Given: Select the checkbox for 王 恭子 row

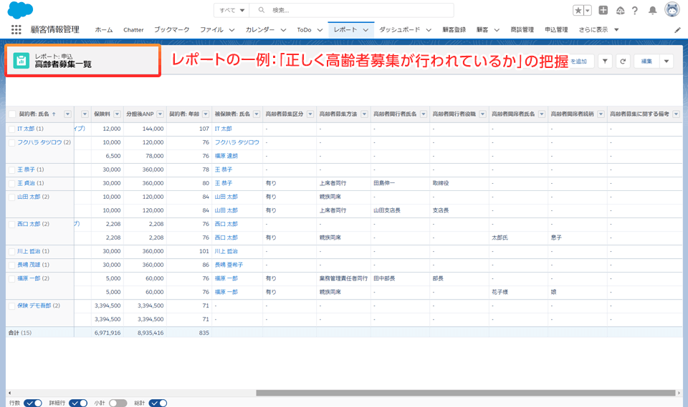Looking at the screenshot, I should pos(11,170).
